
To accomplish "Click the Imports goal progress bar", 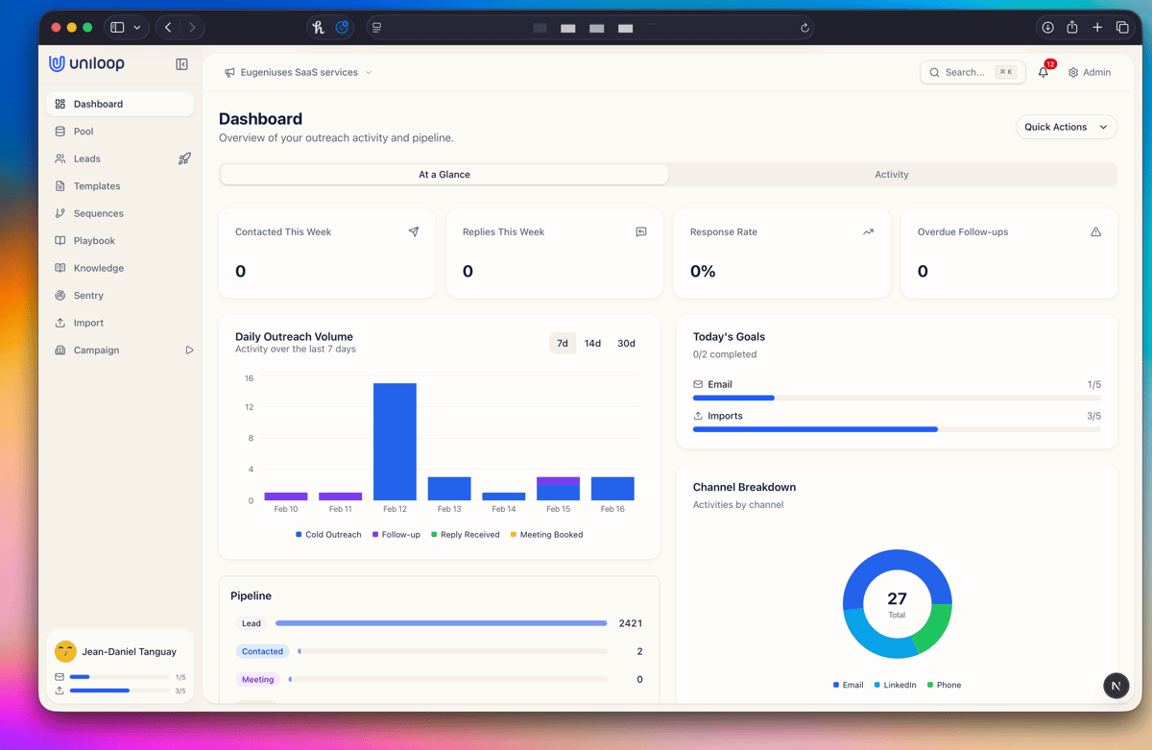I will click(897, 429).
